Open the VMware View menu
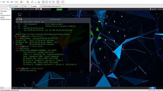Image resolution: width=163 pixels, height=91 pixels. pos(4,2)
